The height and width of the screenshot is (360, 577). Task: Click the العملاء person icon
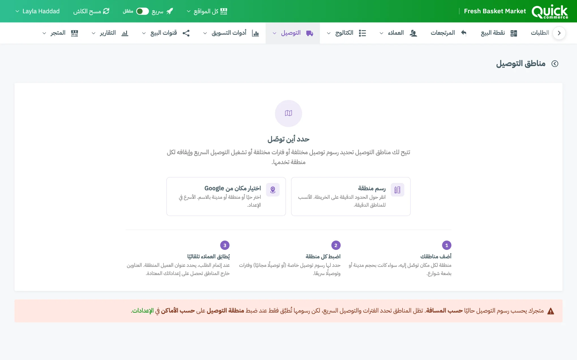pyautogui.click(x=413, y=33)
